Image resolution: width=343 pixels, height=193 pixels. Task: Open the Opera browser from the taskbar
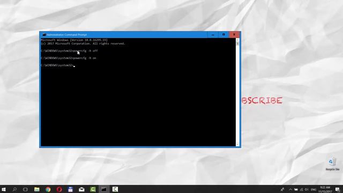pyautogui.click(x=59, y=189)
